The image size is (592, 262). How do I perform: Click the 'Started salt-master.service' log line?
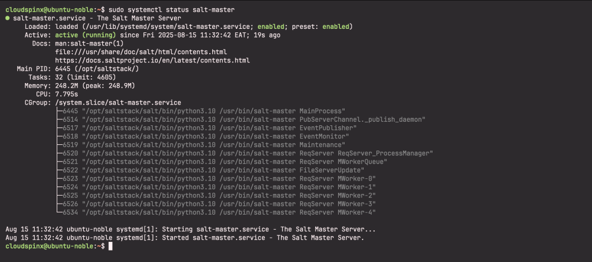coord(185,238)
